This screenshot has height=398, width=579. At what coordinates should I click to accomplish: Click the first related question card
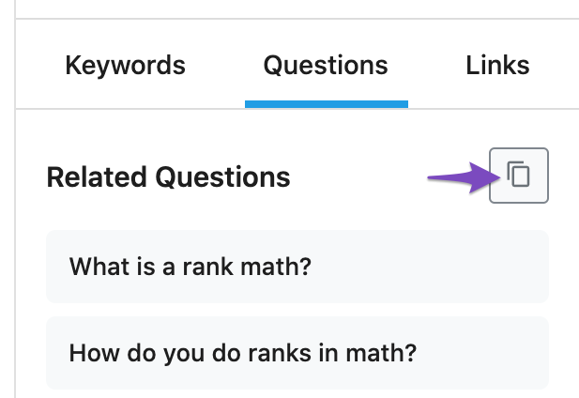pyautogui.click(x=297, y=267)
